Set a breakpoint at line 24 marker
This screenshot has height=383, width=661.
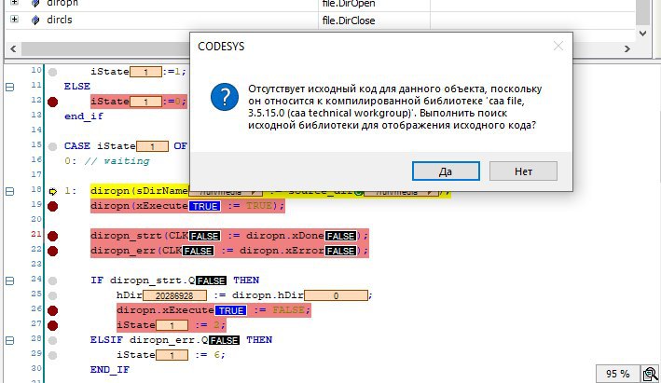tap(53, 280)
